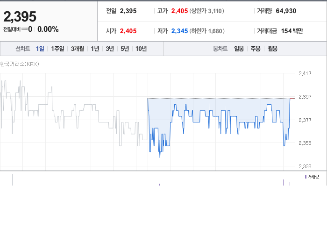Click the 0.00% change value
Screen dimensions: 327x229
click(48, 29)
